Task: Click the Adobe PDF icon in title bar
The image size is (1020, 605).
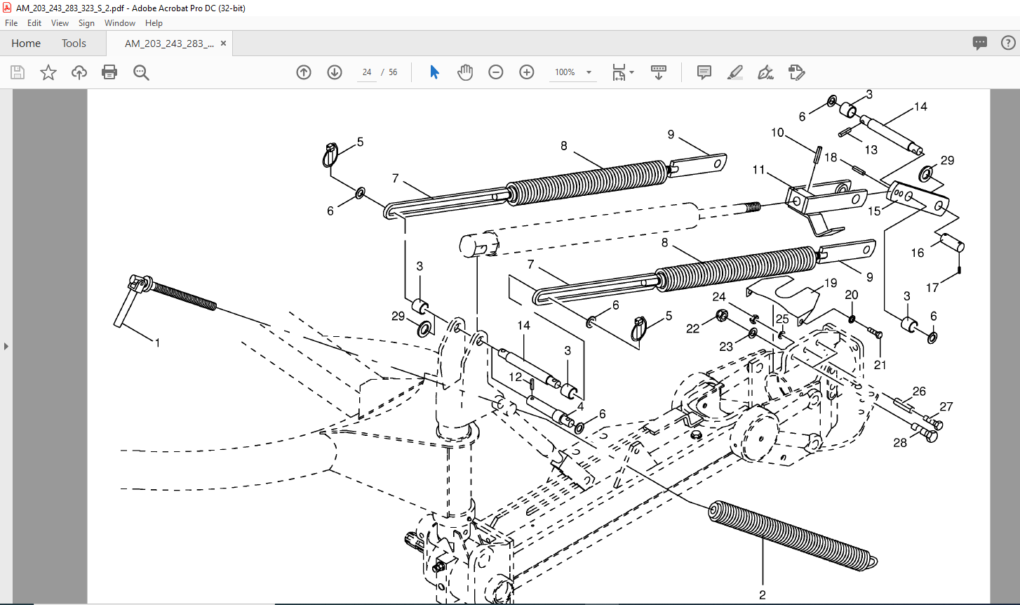Action: pos(8,8)
